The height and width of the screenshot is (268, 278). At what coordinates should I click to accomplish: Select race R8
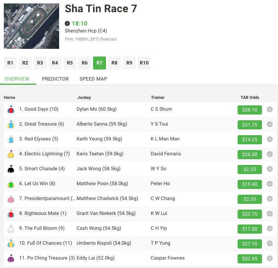click(114, 63)
